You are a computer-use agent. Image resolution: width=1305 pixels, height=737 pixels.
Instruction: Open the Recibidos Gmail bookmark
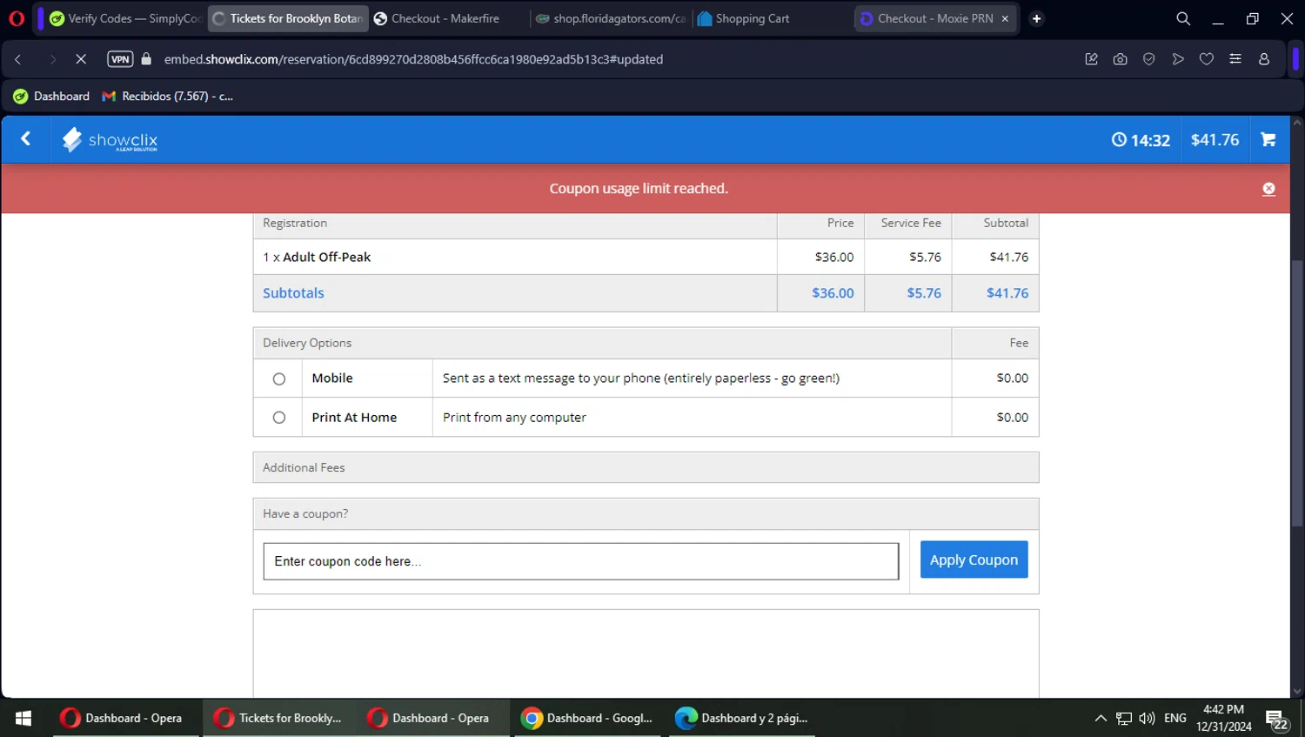coord(168,97)
